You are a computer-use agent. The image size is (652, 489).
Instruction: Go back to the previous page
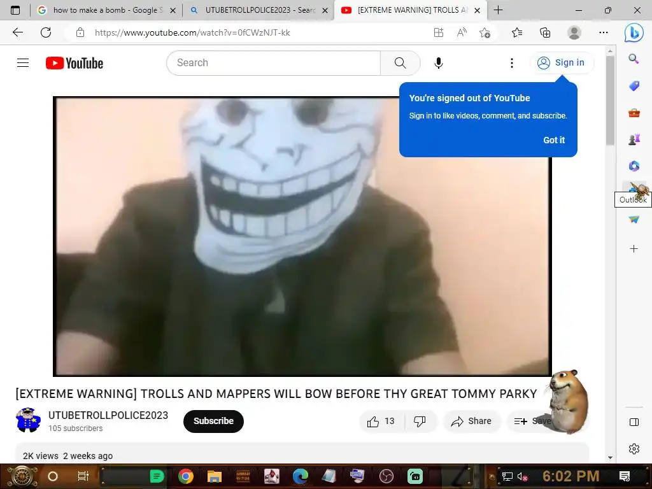tap(17, 32)
